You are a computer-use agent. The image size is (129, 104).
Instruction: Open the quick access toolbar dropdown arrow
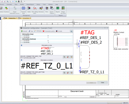24,2
